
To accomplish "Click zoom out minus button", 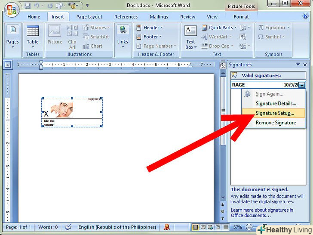I will (x=249, y=227).
